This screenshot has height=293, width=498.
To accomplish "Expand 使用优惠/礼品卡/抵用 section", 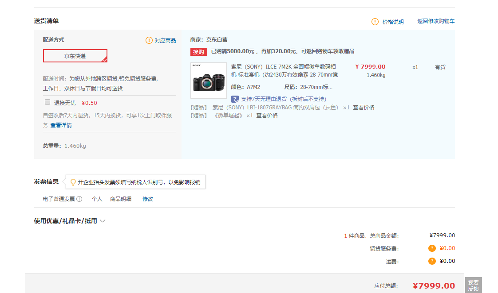I will (70, 221).
